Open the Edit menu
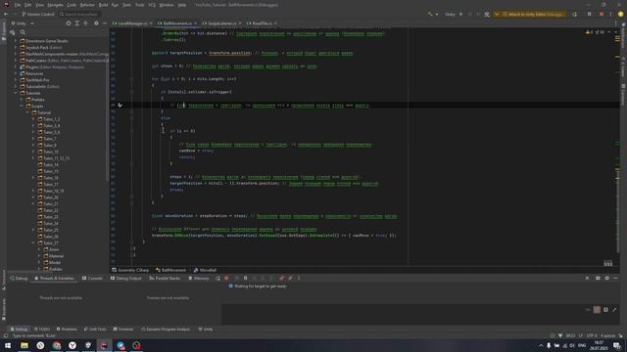627x352 pixels. (x=28, y=5)
